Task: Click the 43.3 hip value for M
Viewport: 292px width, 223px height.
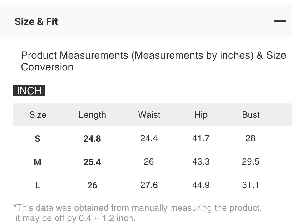Action: 201,161
